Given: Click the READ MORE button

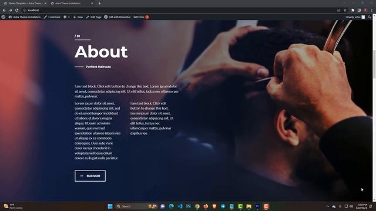Looking at the screenshot, I should click(x=90, y=176).
